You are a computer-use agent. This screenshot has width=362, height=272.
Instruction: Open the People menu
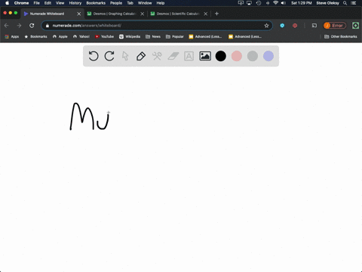pos(116,3)
